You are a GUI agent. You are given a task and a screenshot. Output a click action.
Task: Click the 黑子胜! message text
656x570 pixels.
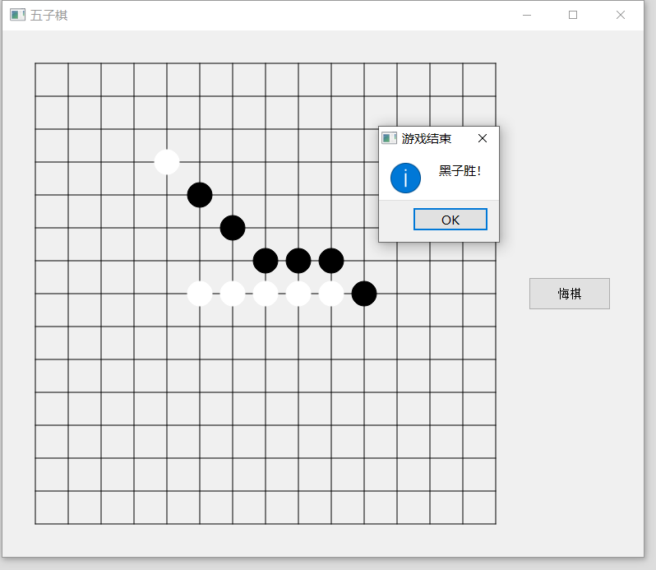pyautogui.click(x=460, y=170)
